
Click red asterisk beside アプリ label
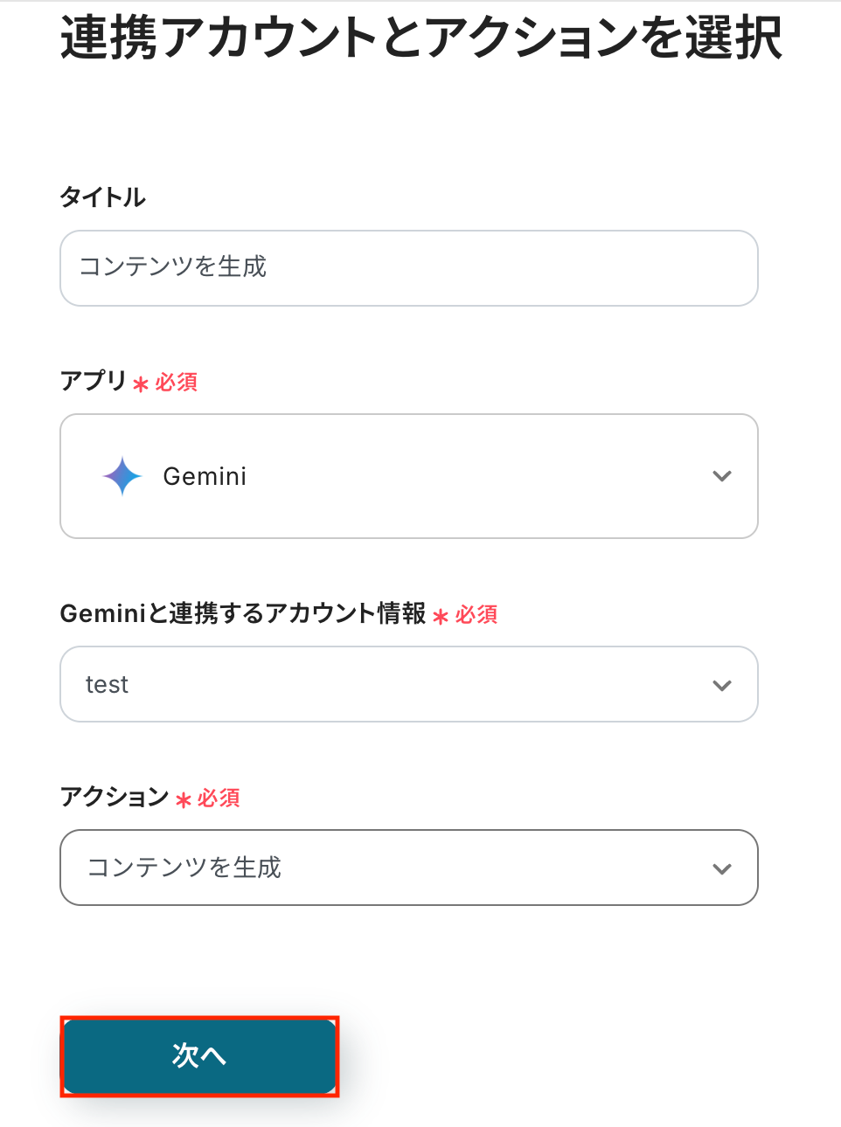(x=140, y=384)
